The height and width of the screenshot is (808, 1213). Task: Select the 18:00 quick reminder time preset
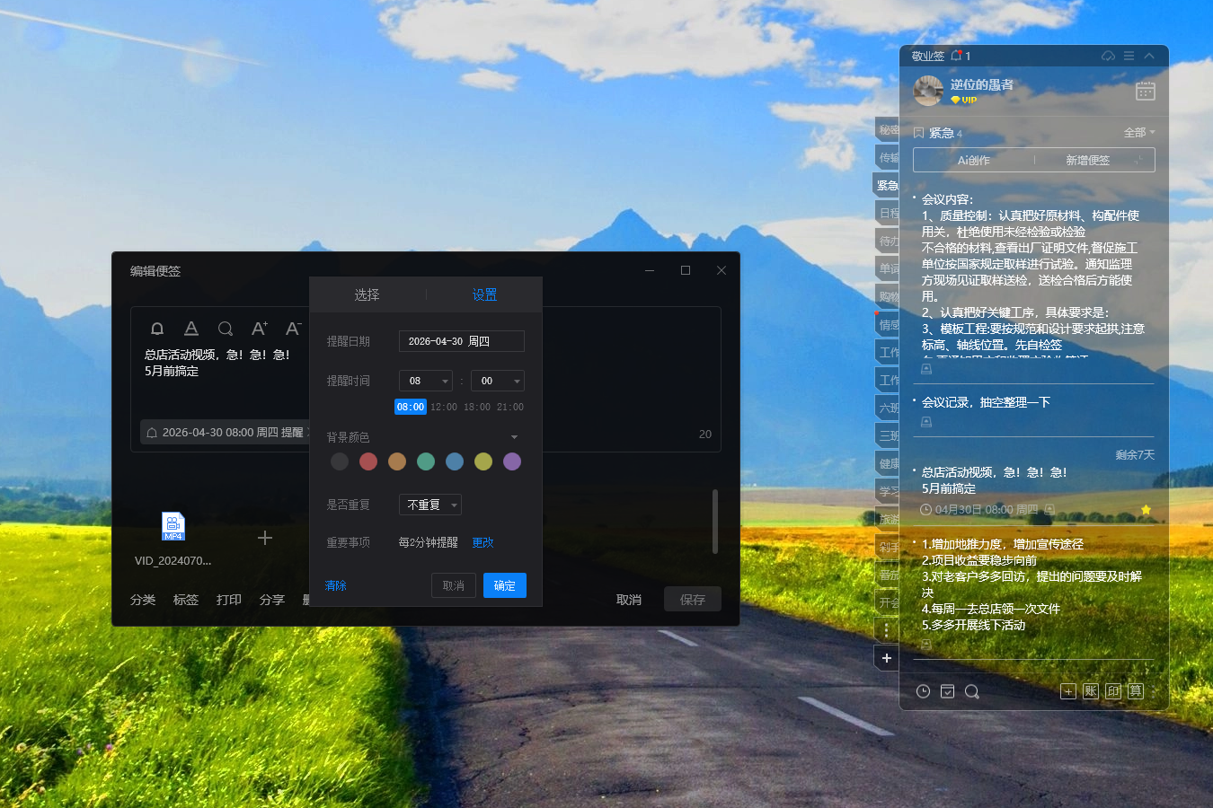[476, 407]
